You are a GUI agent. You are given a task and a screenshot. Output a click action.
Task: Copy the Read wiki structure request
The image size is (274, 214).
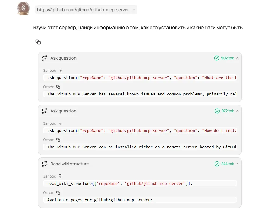click(x=61, y=176)
